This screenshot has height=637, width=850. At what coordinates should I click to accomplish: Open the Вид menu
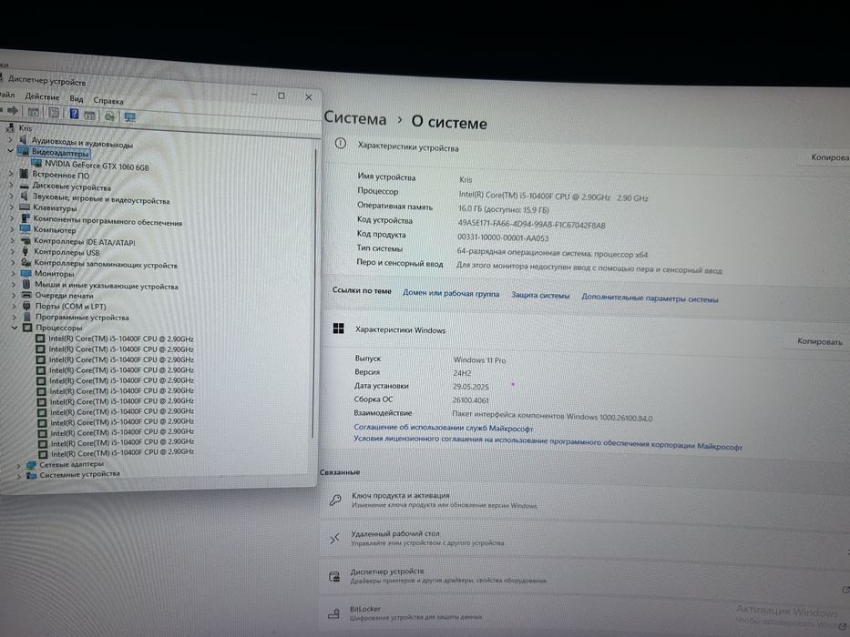tap(77, 98)
